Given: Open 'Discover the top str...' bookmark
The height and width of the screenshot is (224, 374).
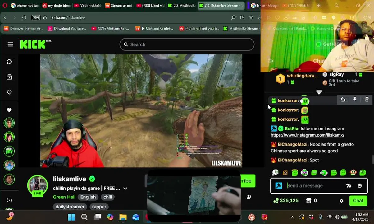Looking at the screenshot, I should 24,29.
